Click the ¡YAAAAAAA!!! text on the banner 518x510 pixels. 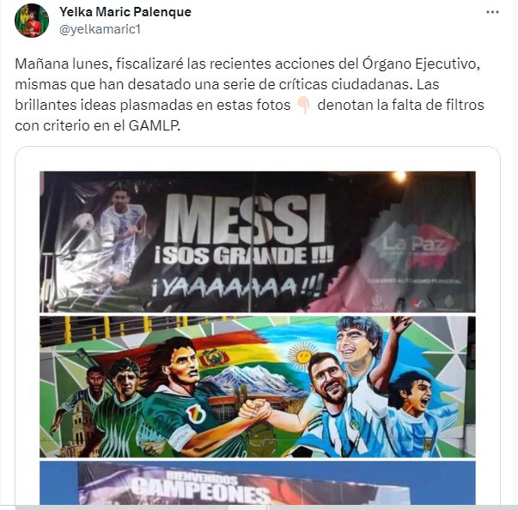[237, 286]
